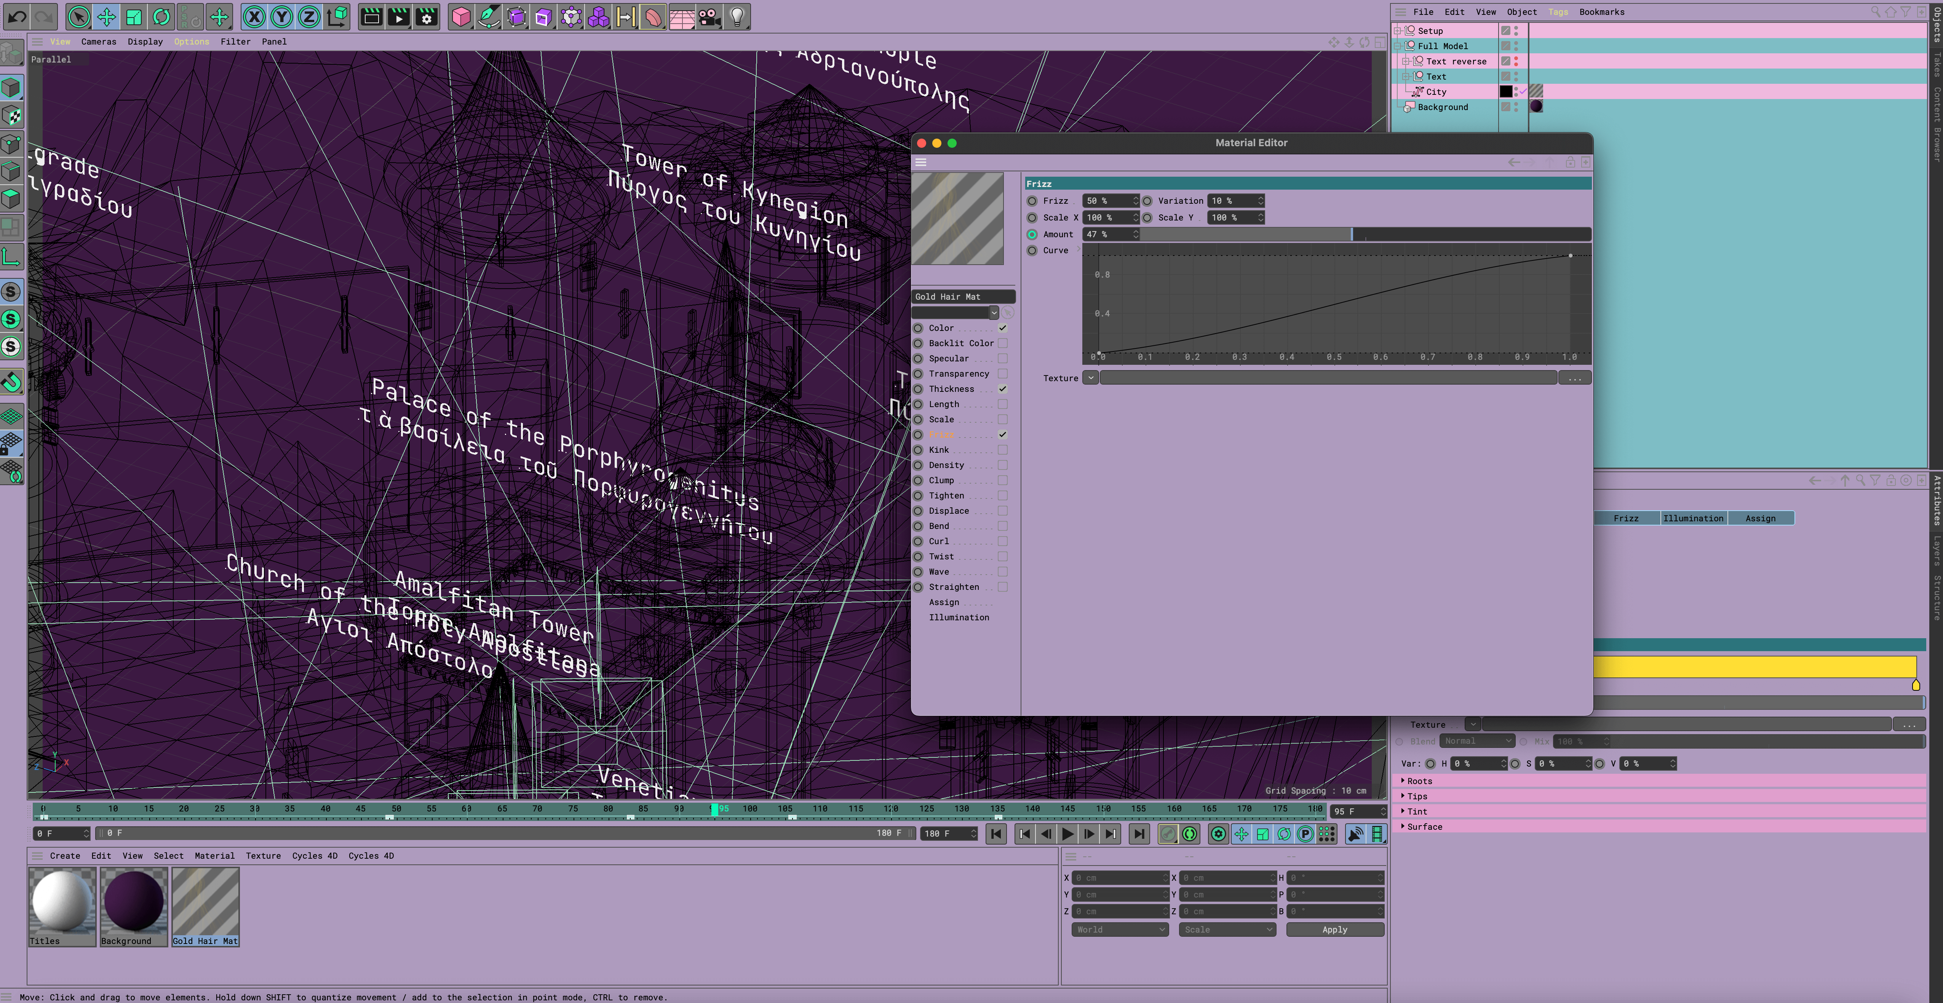Image resolution: width=1943 pixels, height=1003 pixels.
Task: Toggle Kink visibility checkbox
Action: tap(1003, 449)
